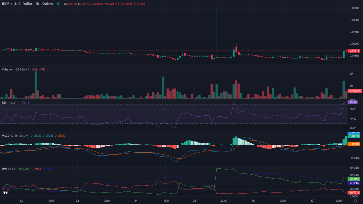
Task: Click 1M volume scale label
Action: point(352,86)
